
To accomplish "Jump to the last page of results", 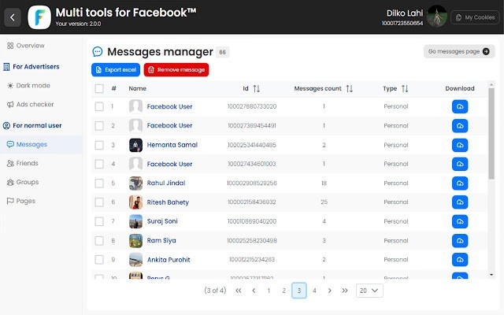I will click(x=345, y=291).
